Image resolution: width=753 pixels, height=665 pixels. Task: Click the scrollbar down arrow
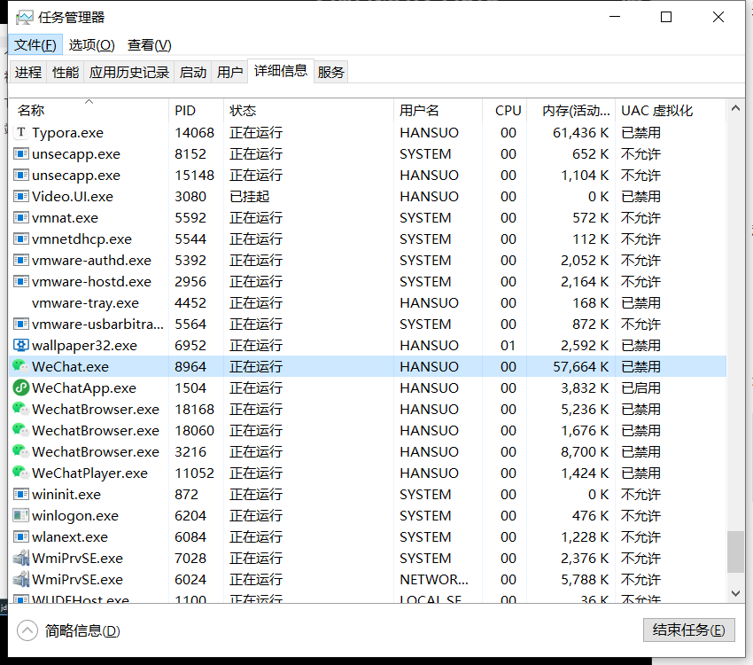[735, 593]
